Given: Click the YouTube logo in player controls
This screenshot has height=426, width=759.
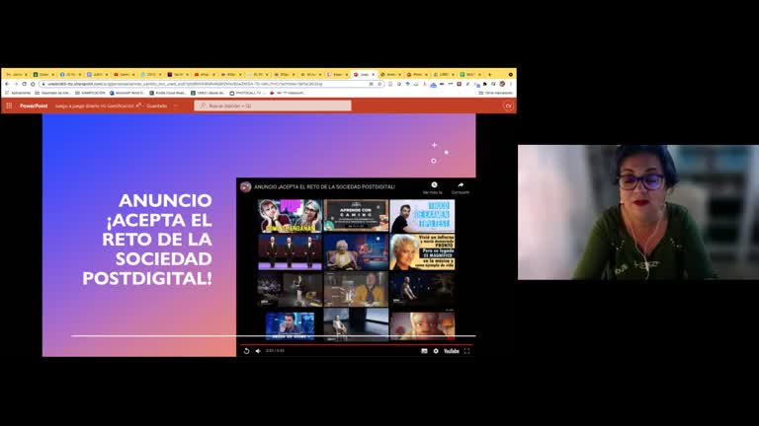Looking at the screenshot, I should pyautogui.click(x=450, y=350).
